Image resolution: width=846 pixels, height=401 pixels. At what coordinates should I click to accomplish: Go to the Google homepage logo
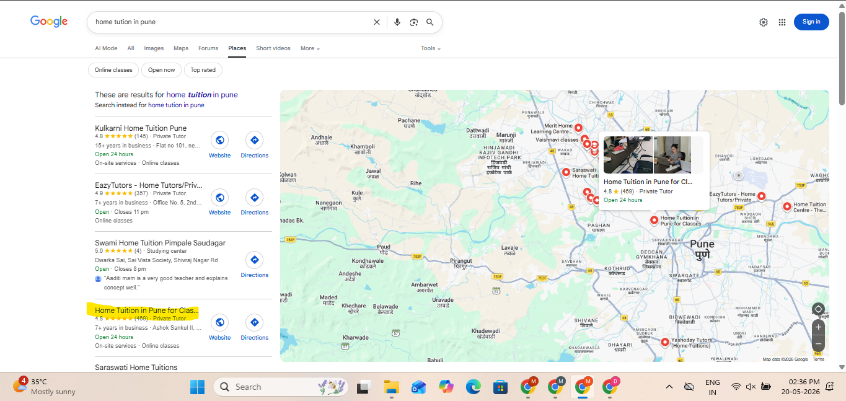pos(49,22)
